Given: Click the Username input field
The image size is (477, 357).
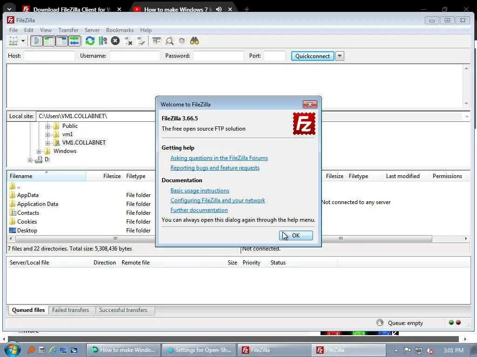Looking at the screenshot, I should pos(135,56).
